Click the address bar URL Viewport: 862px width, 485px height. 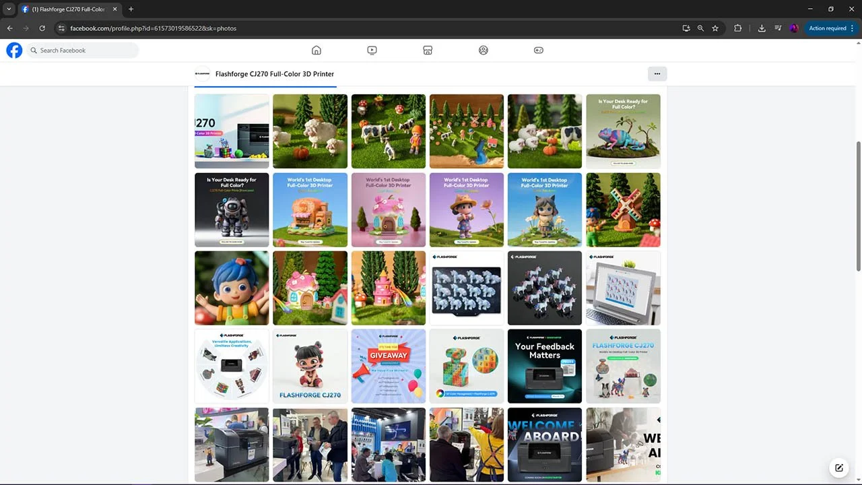(153, 28)
